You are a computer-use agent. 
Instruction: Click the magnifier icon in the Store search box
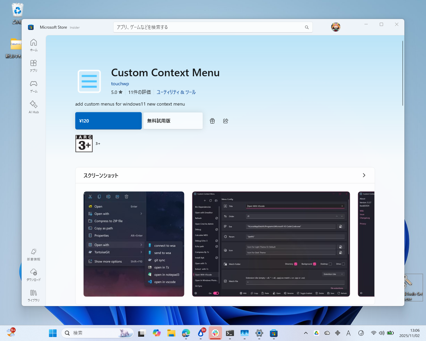(307, 27)
